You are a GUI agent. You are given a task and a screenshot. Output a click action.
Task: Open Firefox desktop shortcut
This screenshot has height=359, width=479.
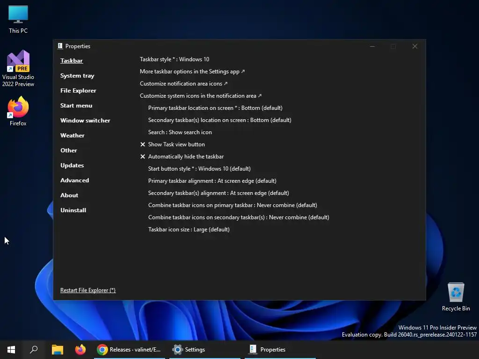pyautogui.click(x=18, y=111)
